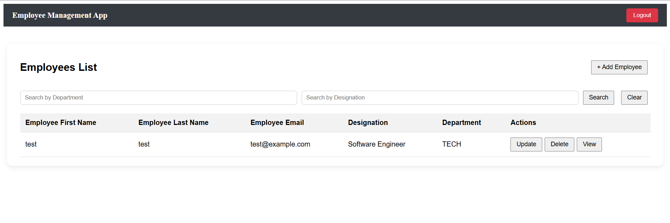Clear the search filters
Viewport: 670px width, 223px height.
(x=634, y=98)
